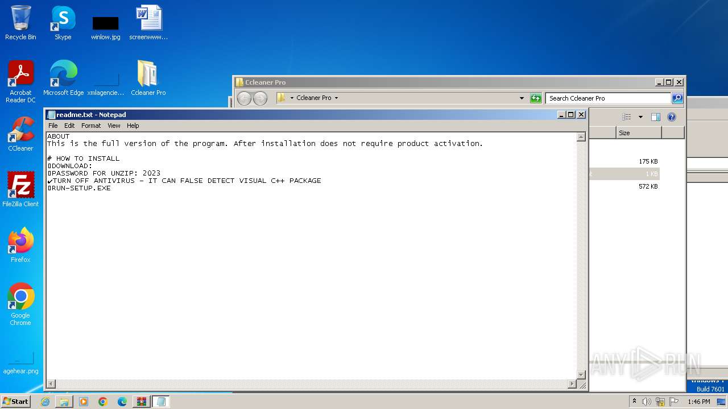This screenshot has width=728, height=409.
Task: Place cursor on RUN-SETUP.EXE line
Action: click(x=79, y=188)
